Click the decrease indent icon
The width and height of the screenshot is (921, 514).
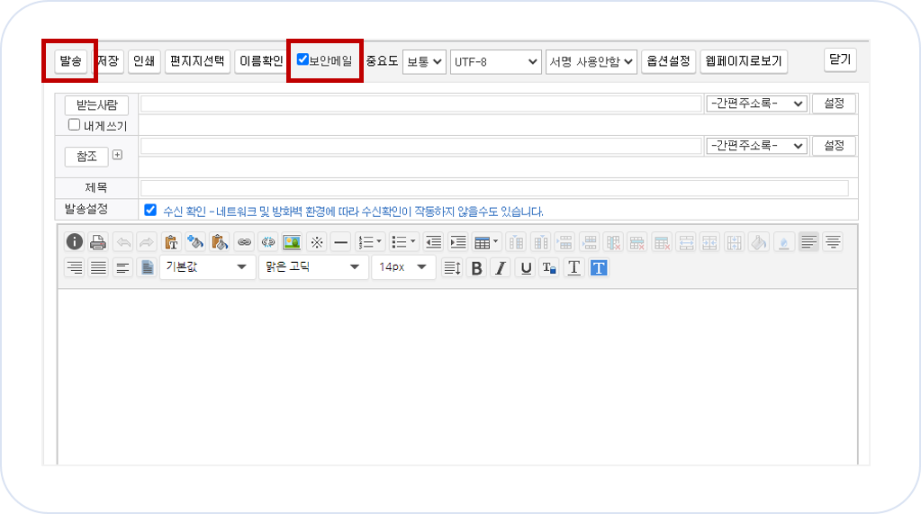(x=433, y=242)
